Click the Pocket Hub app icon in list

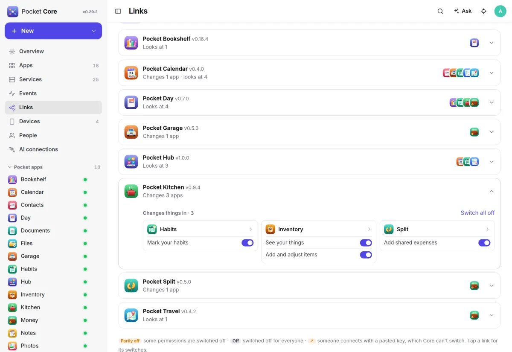tap(131, 162)
